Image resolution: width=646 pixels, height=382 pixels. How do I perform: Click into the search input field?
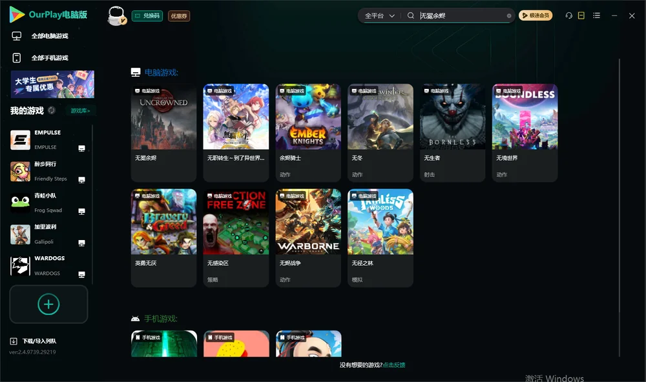[461, 15]
